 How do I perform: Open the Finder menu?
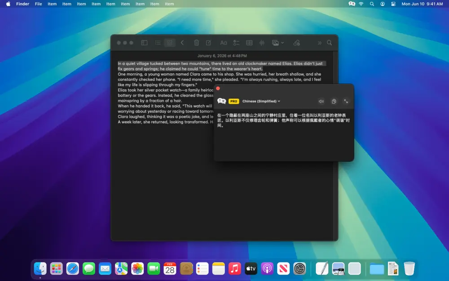tap(22, 4)
